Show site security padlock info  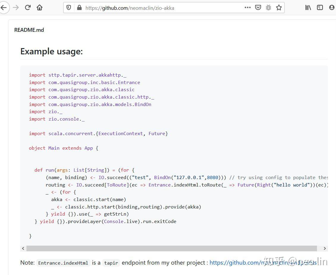pyautogui.click(x=79, y=8)
